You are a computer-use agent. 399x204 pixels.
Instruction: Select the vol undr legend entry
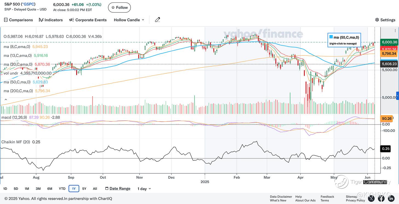tap(11, 73)
